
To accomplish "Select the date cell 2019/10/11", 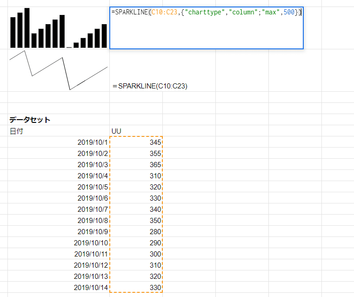I will point(59,254).
